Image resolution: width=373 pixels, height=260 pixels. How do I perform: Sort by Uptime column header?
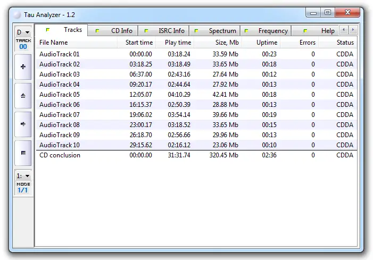(261, 43)
